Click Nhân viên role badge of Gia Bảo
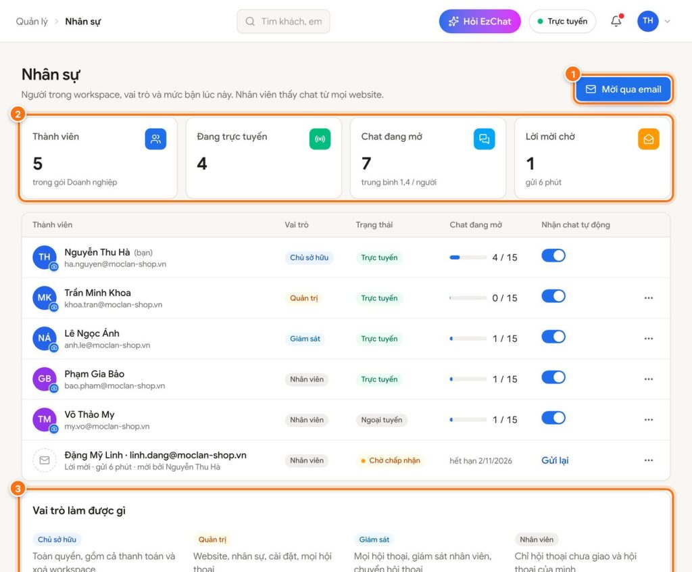Screen dimensions: 692x572 (x=307, y=379)
